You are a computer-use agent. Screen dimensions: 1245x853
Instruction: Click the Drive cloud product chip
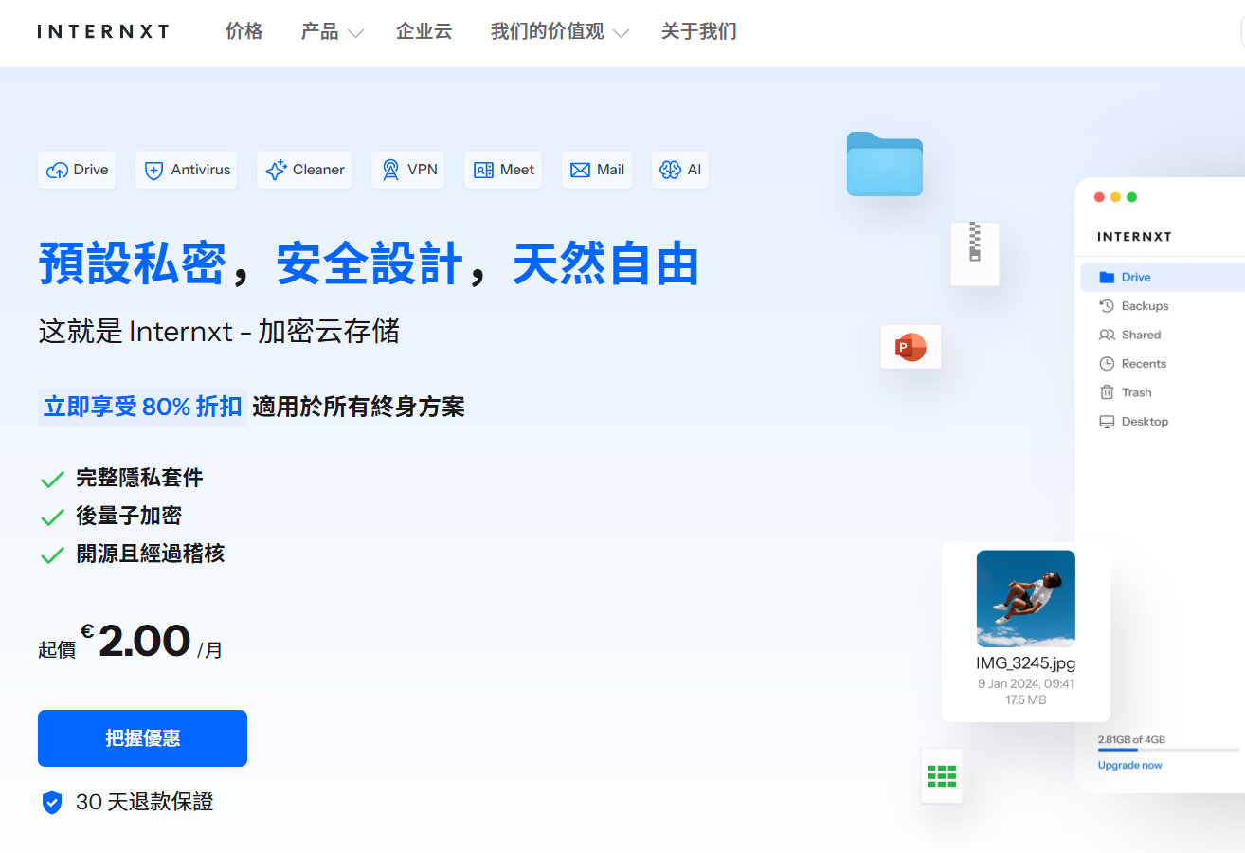click(x=77, y=170)
